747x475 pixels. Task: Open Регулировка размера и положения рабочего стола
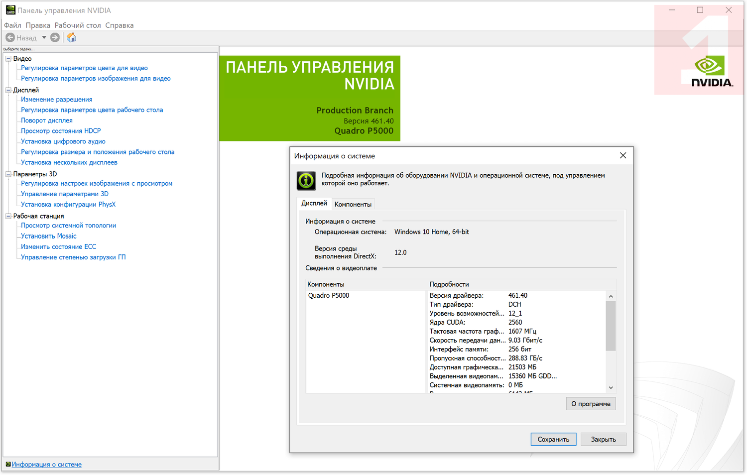pos(98,152)
